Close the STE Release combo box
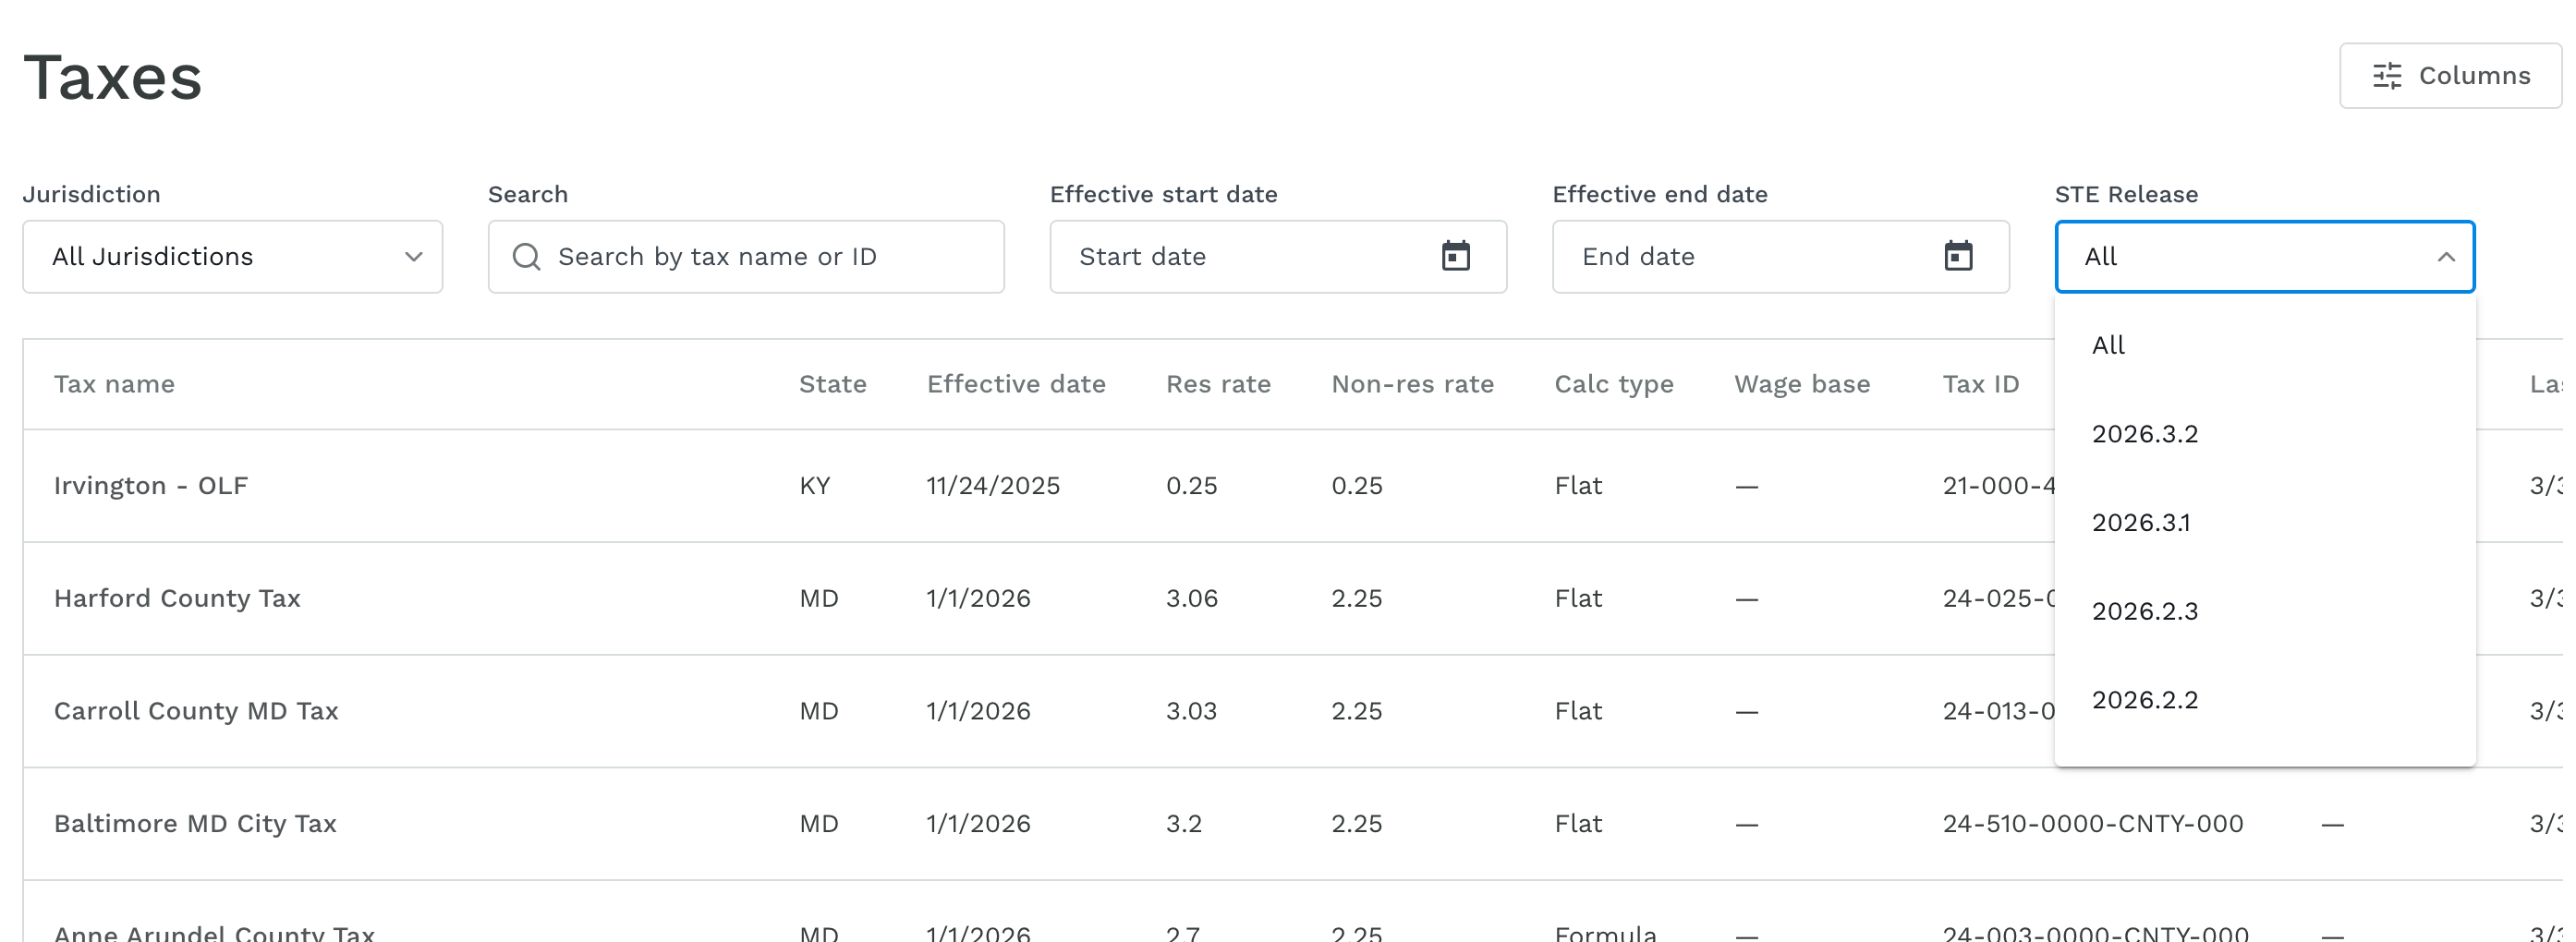The image size is (2576, 942). [x=2264, y=257]
